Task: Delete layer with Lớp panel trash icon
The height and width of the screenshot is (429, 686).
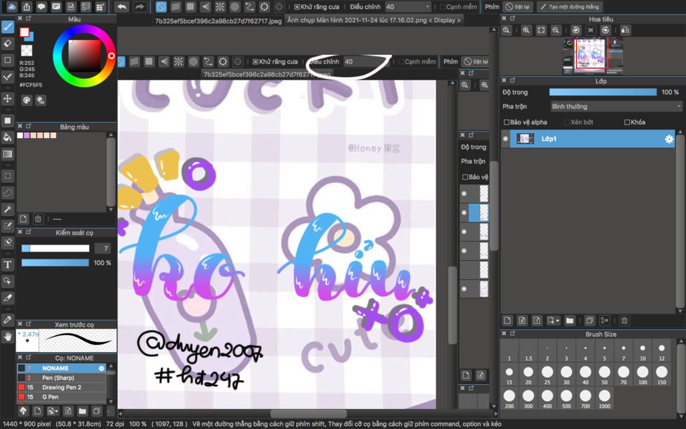Action: tap(625, 320)
